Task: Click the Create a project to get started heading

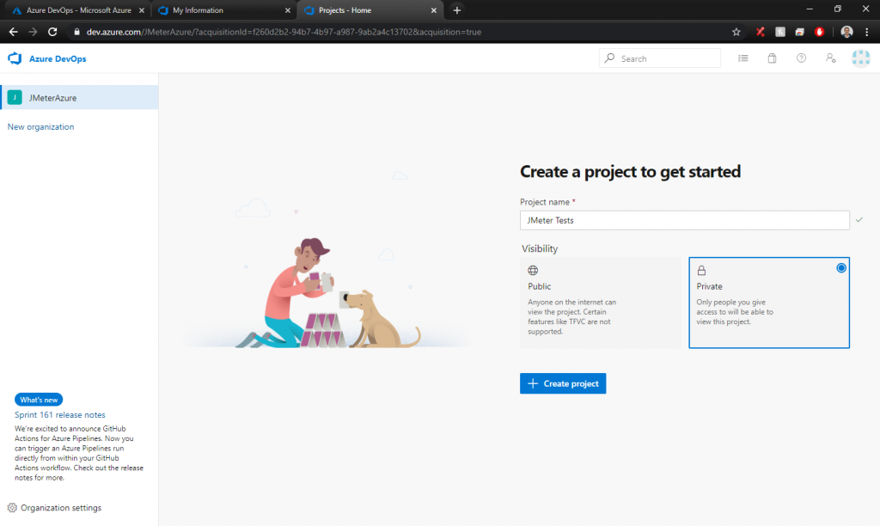Action: 630,171
